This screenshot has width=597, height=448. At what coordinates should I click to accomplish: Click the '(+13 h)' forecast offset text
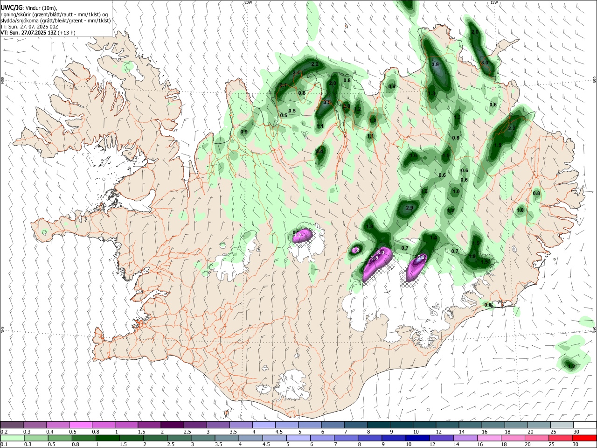click(x=67, y=33)
